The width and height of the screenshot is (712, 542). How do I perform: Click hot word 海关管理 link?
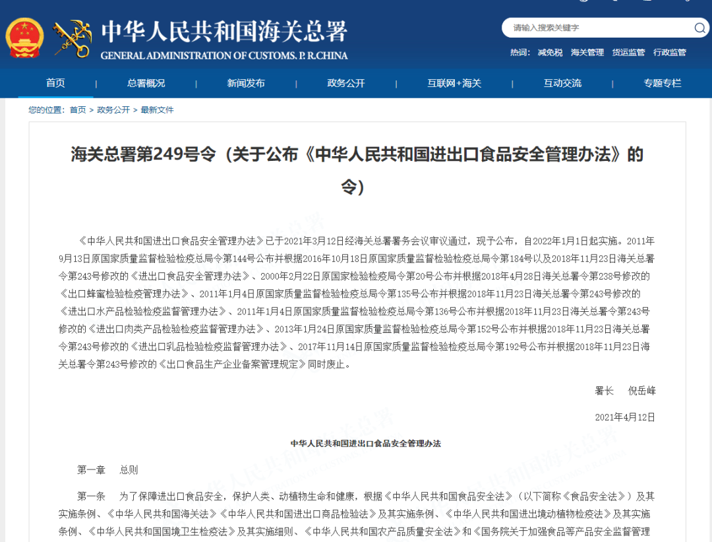tap(587, 53)
